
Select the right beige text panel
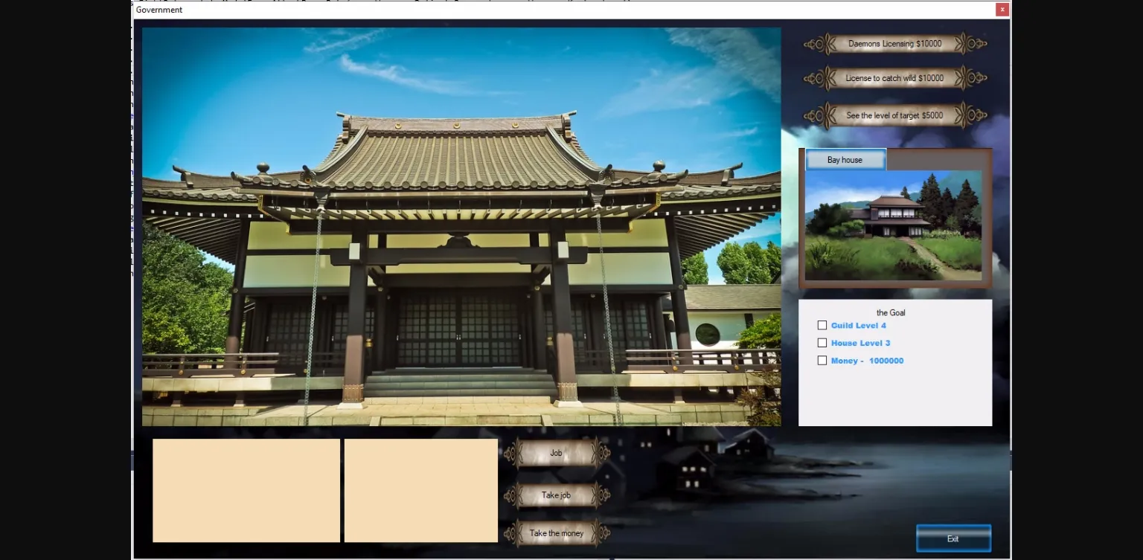[421, 490]
